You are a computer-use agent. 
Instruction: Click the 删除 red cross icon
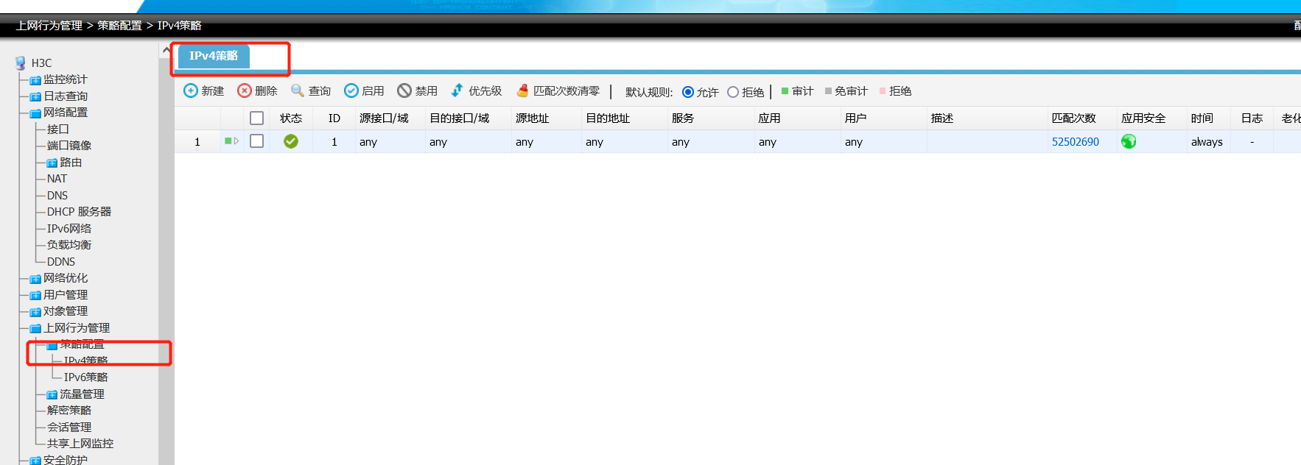pos(245,90)
